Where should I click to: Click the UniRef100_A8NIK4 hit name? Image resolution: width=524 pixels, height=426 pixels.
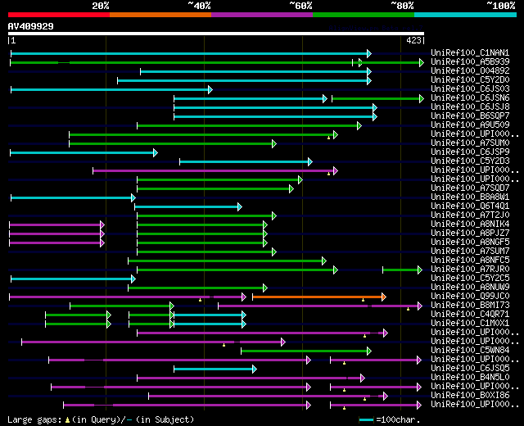pos(470,224)
